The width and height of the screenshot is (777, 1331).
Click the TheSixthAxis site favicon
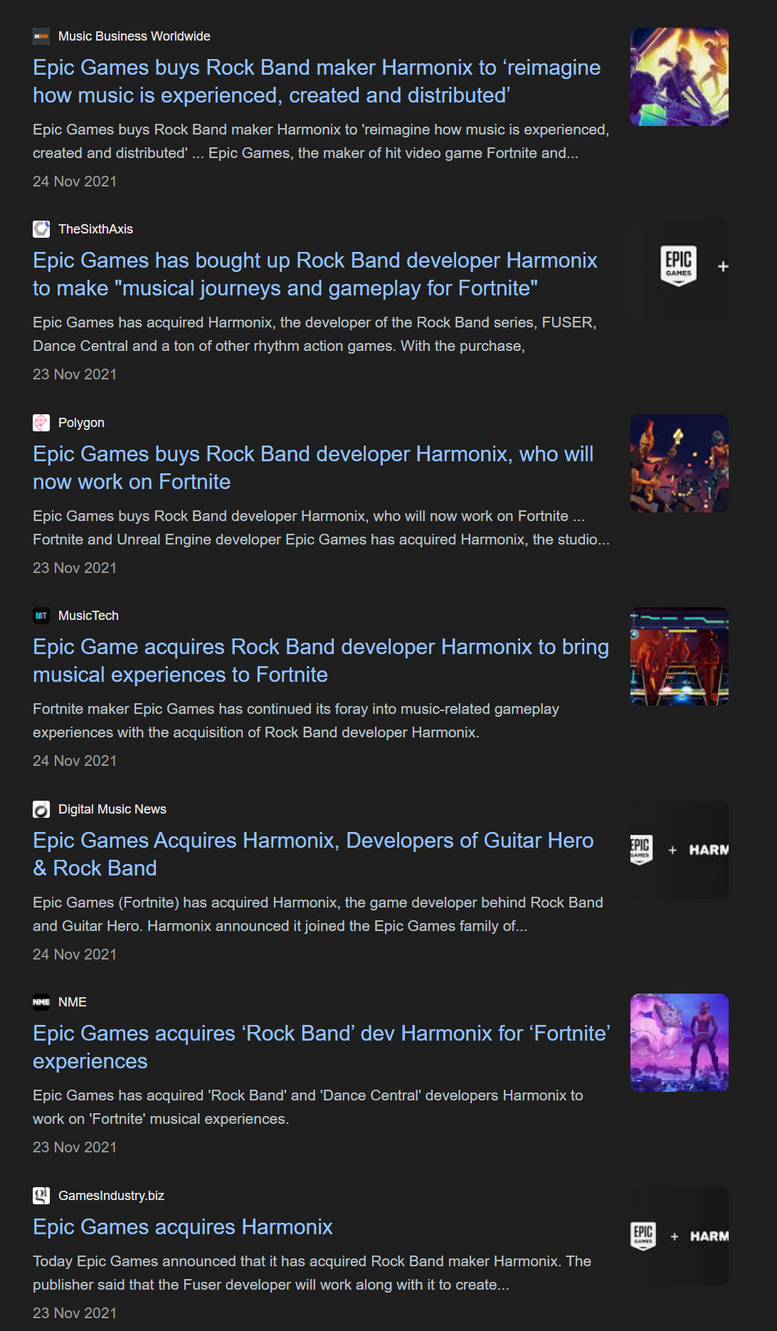pos(41,229)
